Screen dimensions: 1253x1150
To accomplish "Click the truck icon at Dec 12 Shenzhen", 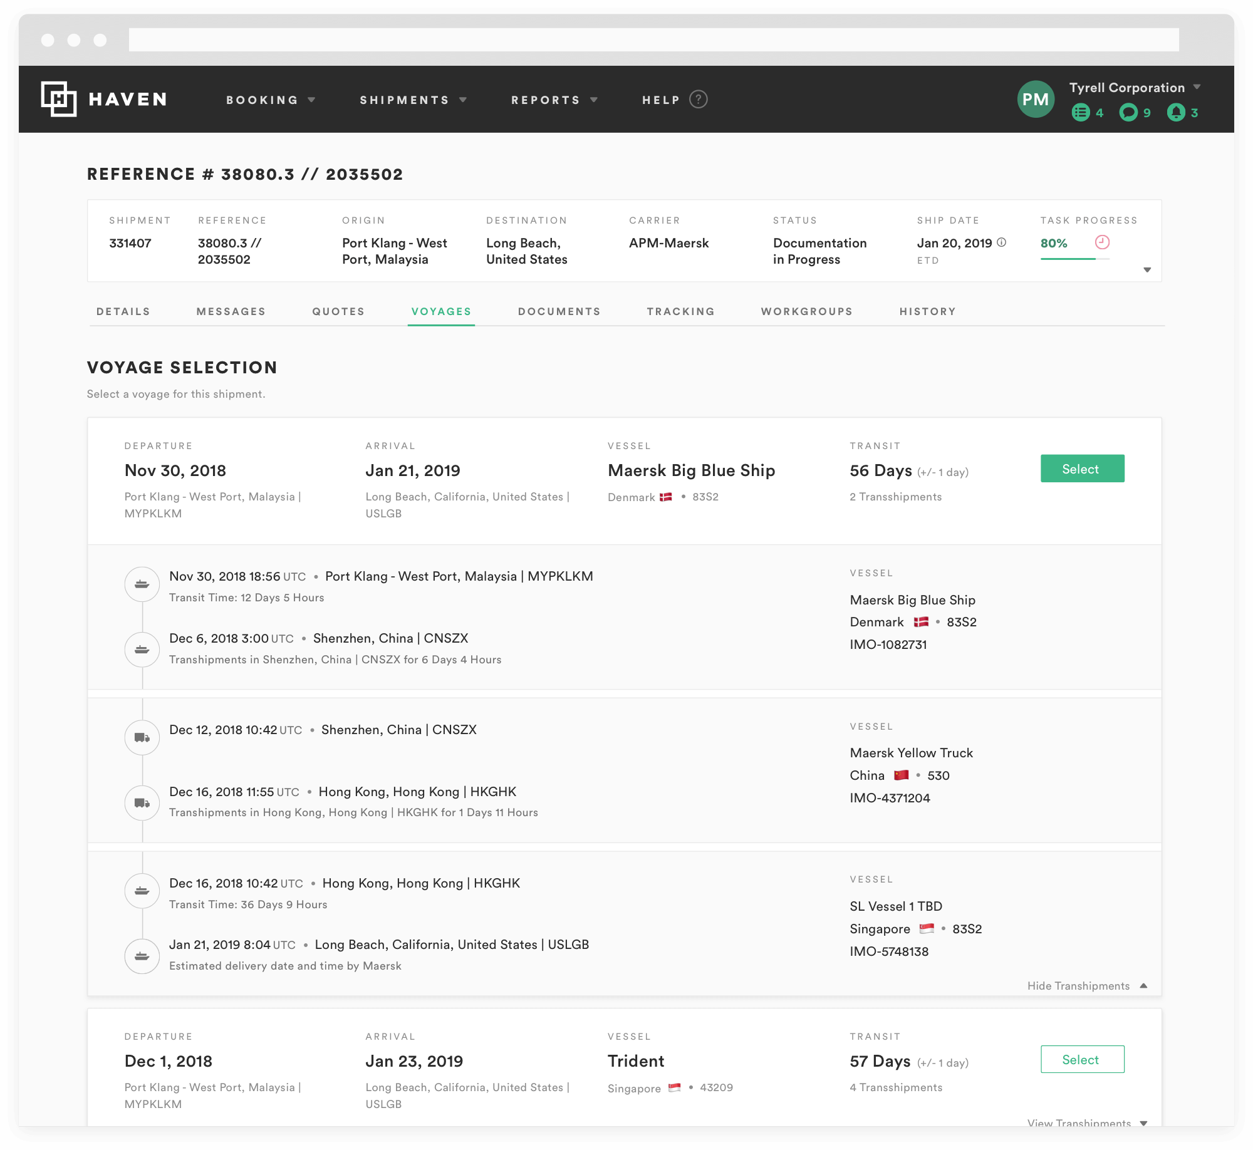I will pyautogui.click(x=142, y=738).
